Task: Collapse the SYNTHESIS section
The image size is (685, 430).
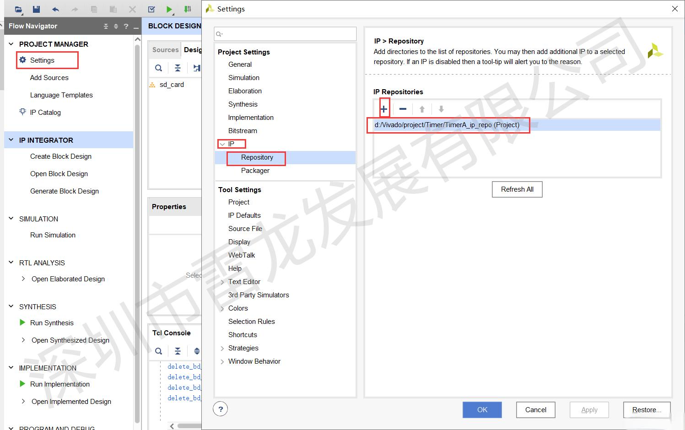Action: [11, 306]
